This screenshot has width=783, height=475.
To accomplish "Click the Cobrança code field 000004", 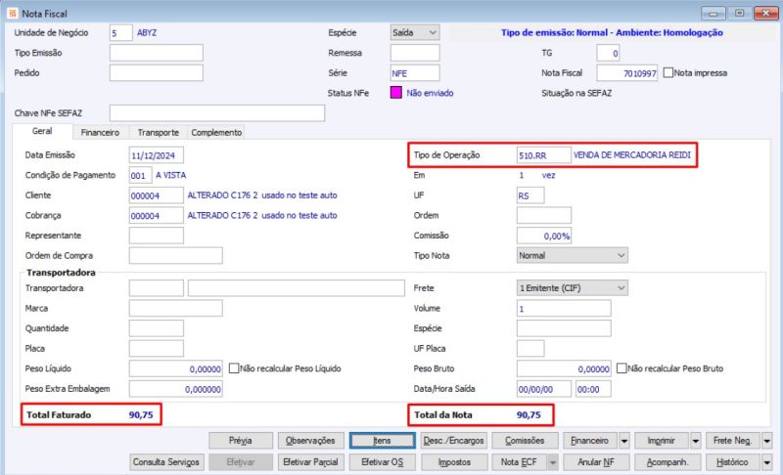I will pos(157,215).
